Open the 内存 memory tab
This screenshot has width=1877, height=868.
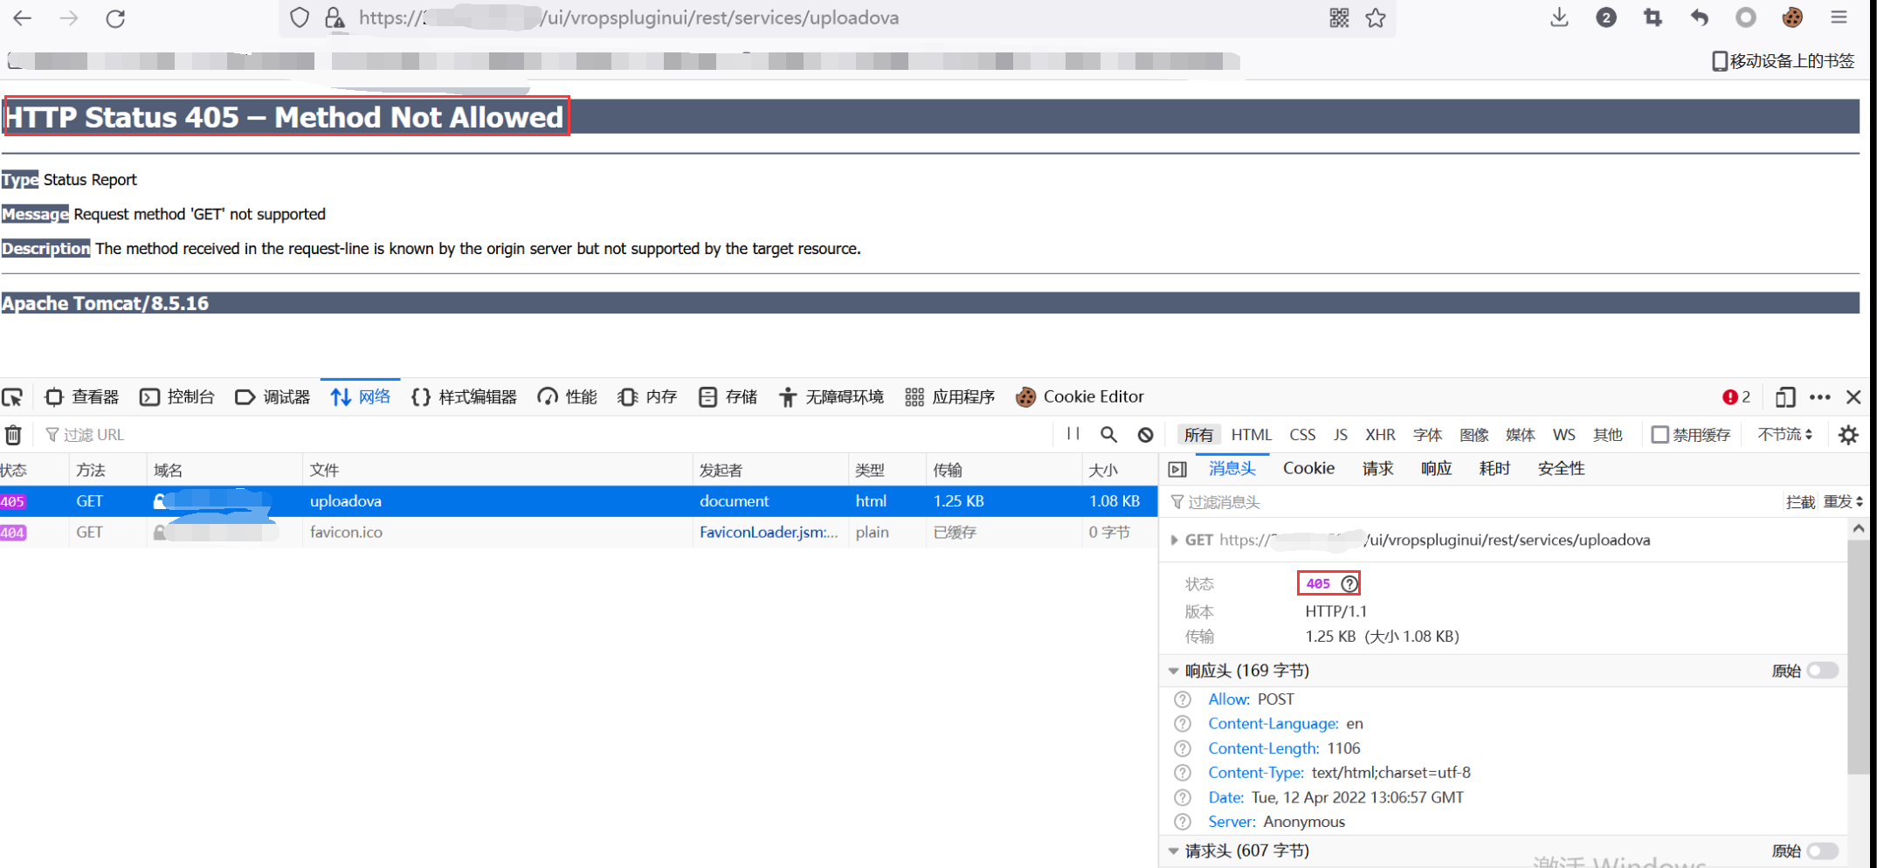click(647, 397)
